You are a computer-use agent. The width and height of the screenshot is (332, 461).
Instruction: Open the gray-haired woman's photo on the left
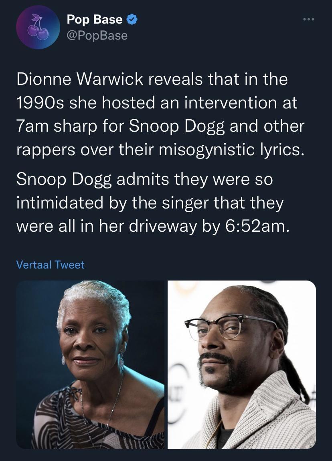(x=90, y=365)
